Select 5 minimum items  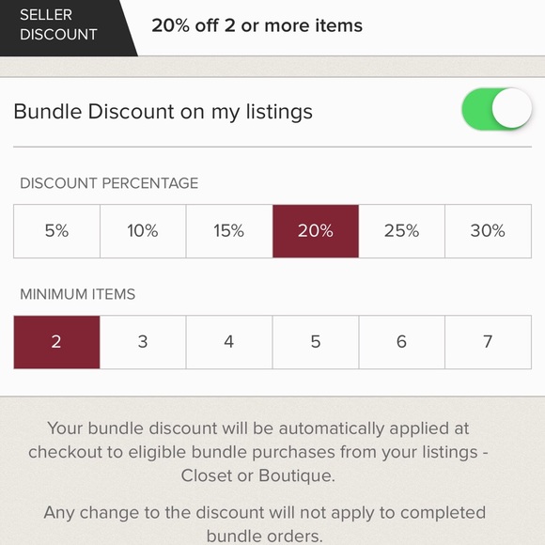pos(316,342)
